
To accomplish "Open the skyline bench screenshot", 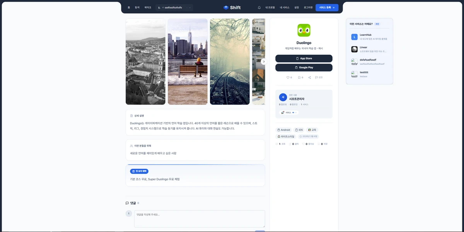I will [188, 62].
